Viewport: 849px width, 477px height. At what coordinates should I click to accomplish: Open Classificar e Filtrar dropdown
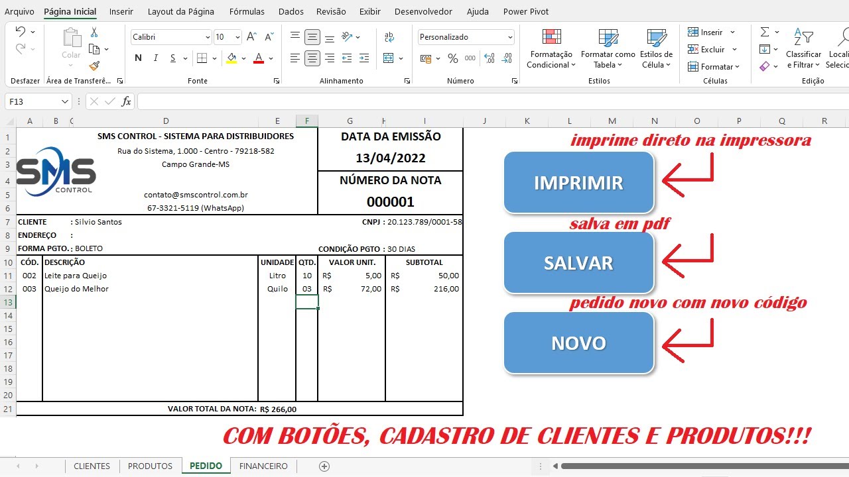click(803, 48)
